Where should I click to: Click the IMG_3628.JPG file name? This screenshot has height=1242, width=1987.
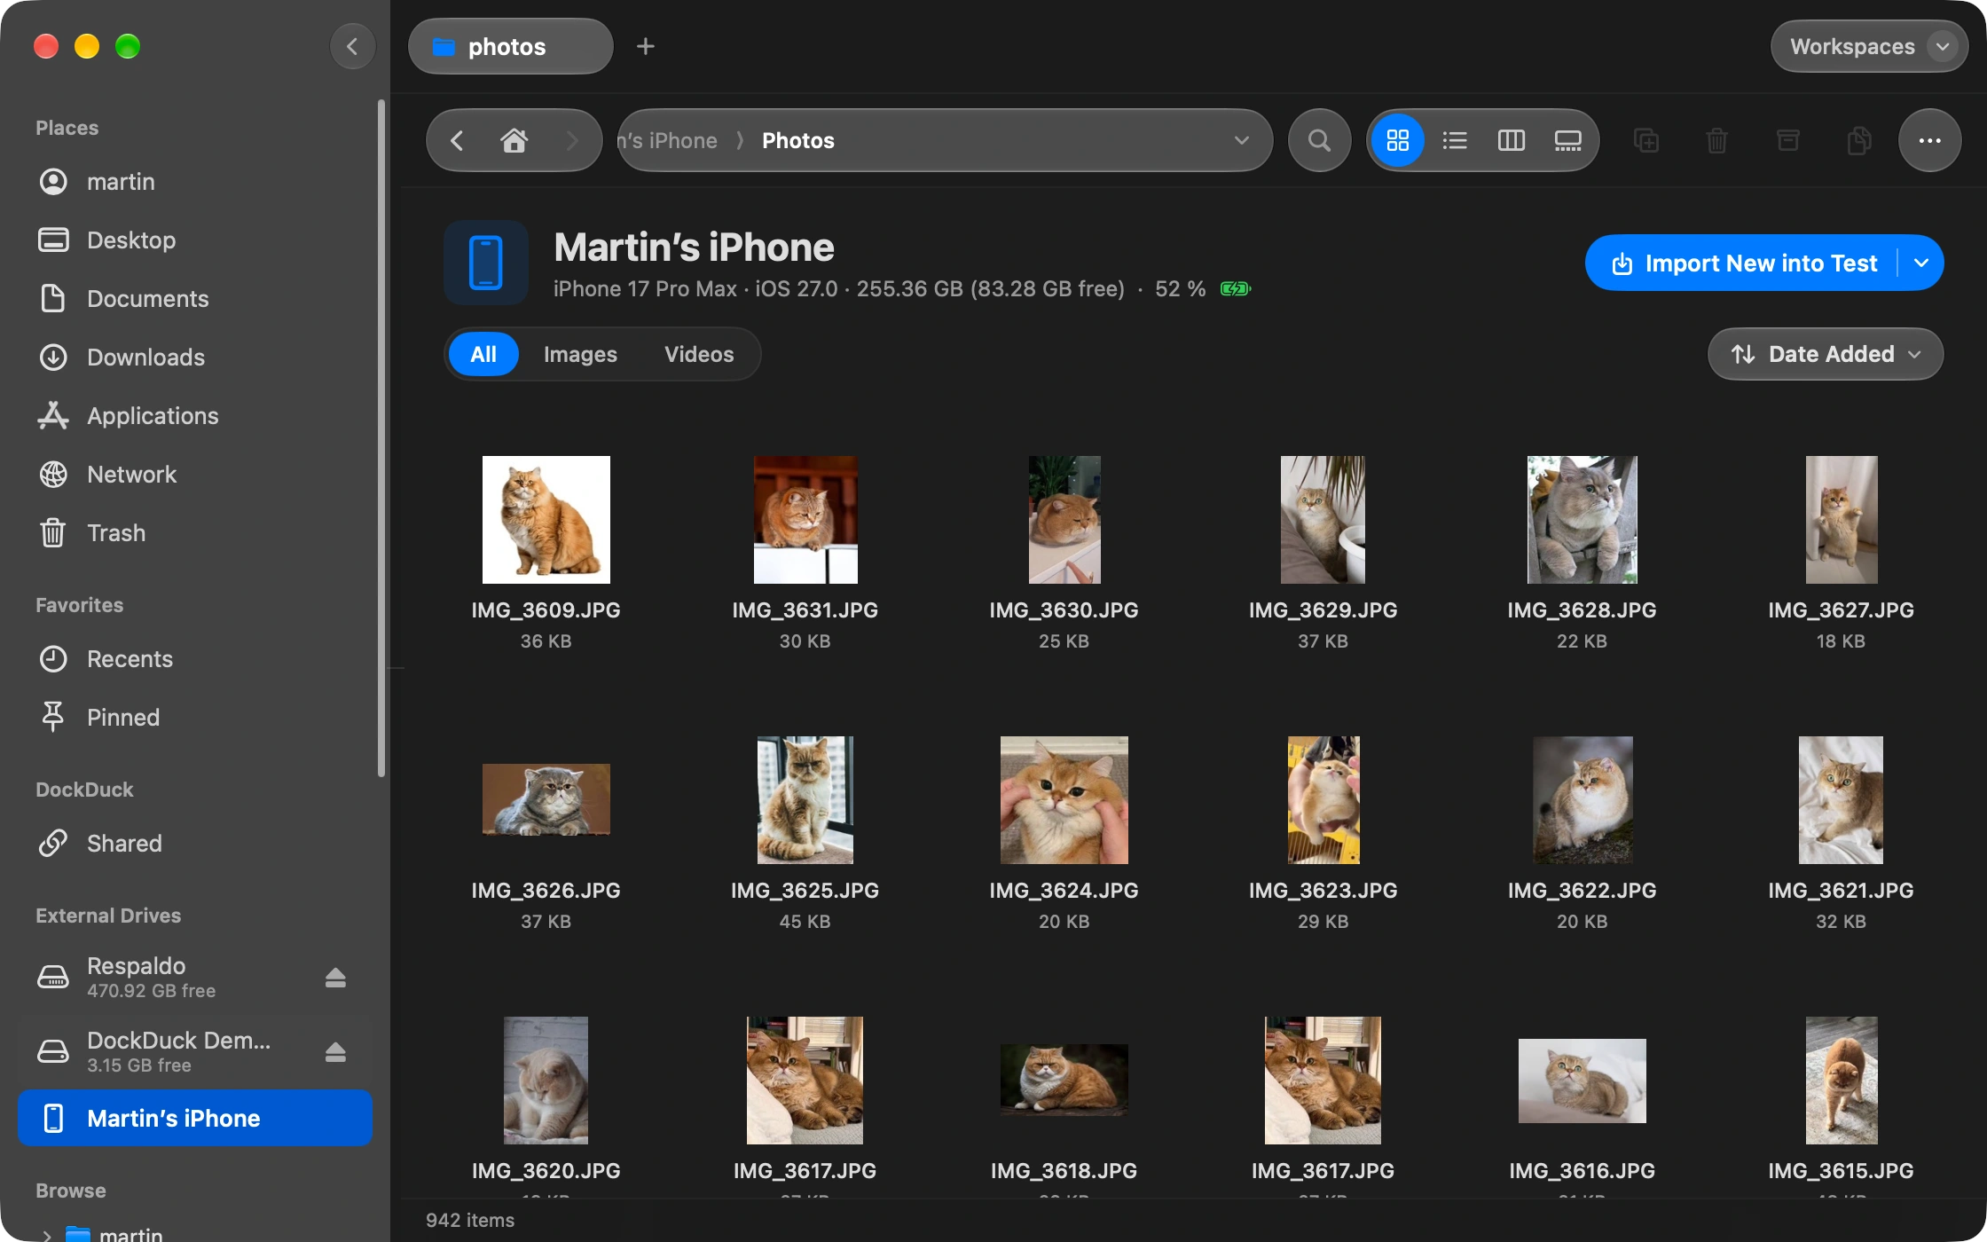[1582, 610]
